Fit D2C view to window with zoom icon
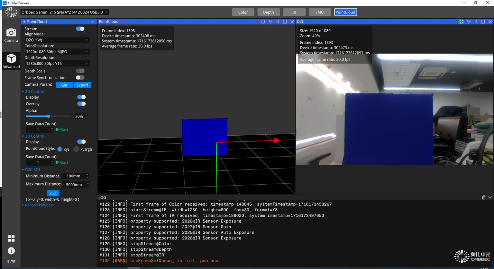 pos(461,22)
